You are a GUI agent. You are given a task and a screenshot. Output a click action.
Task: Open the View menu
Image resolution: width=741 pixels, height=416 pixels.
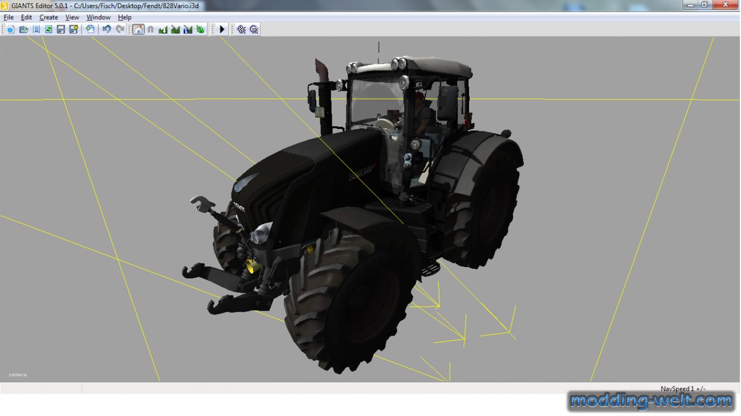pyautogui.click(x=72, y=17)
